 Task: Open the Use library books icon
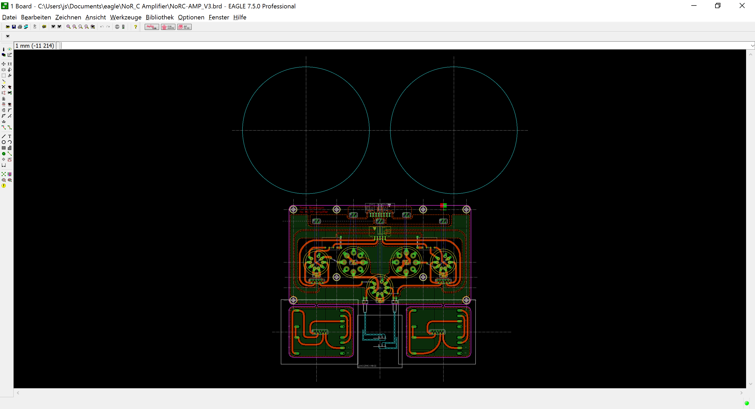(44, 27)
